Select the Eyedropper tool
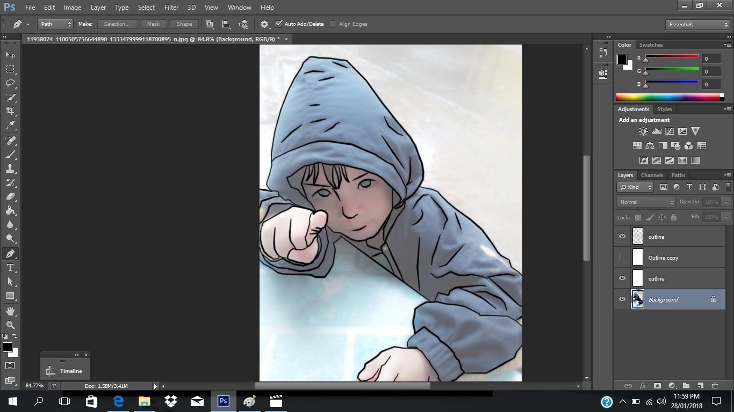This screenshot has height=412, width=734. (x=10, y=125)
